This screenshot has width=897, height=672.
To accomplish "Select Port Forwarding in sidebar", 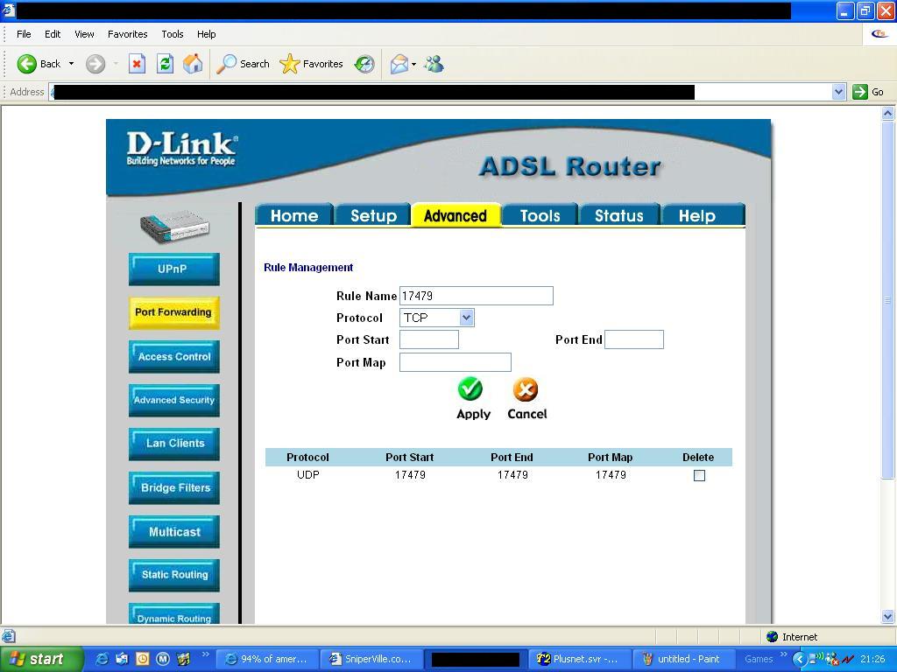I will point(174,312).
